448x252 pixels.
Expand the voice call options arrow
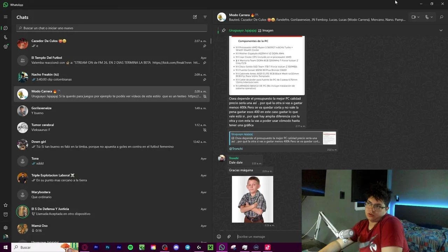click(432, 17)
